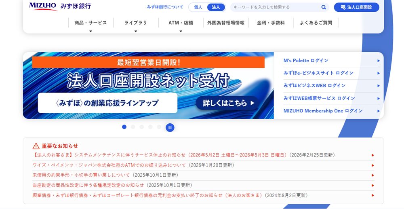
Task: Pause the banner carousel
Action: pyautogui.click(x=170, y=127)
